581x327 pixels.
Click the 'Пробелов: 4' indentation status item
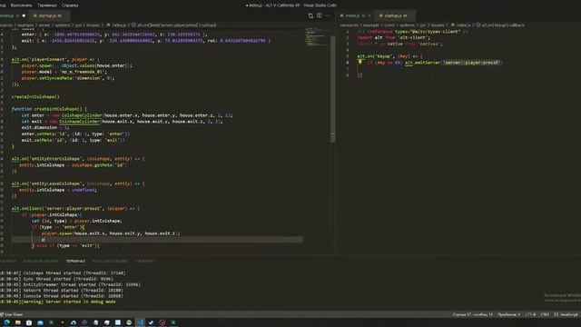508,314
